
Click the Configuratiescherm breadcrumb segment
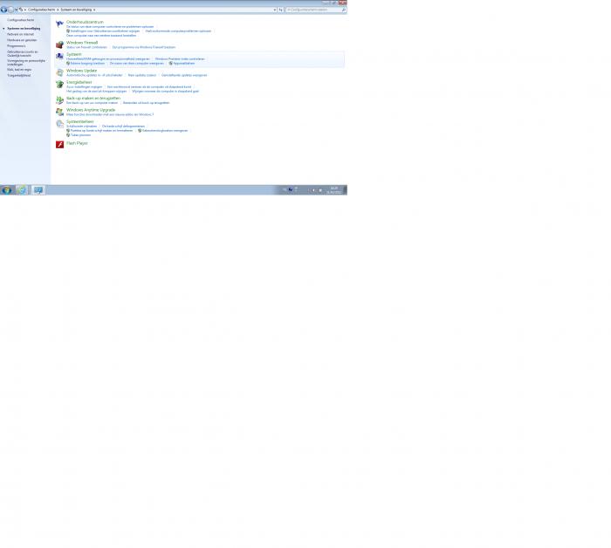tap(41, 10)
